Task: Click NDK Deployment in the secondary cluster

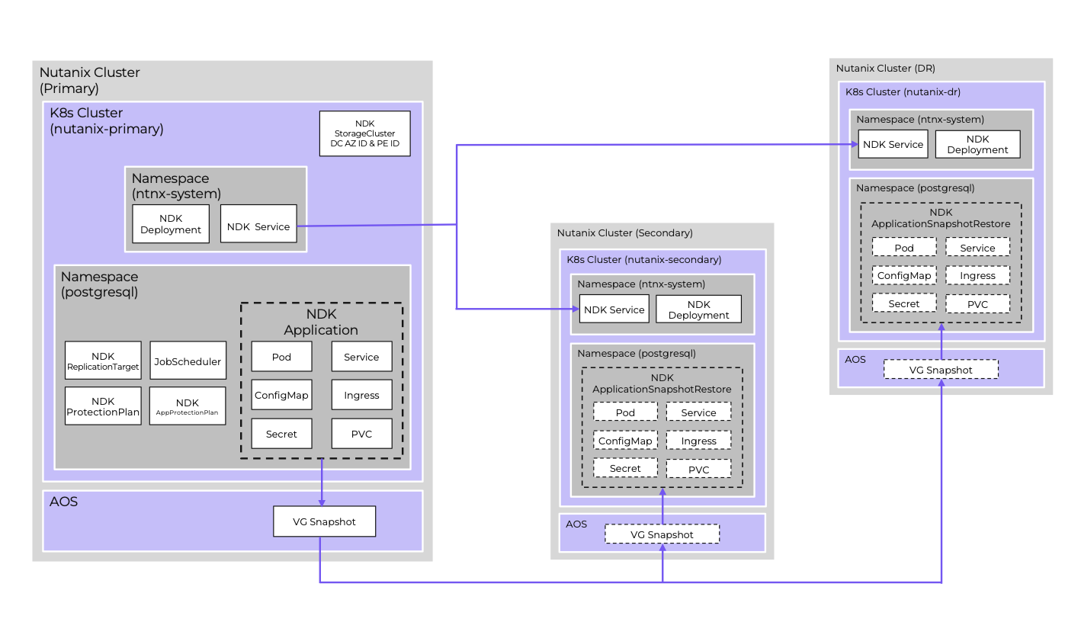Action: (x=698, y=309)
